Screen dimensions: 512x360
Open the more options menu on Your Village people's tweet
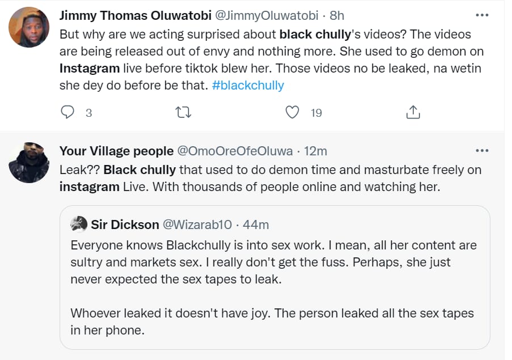pyautogui.click(x=482, y=150)
